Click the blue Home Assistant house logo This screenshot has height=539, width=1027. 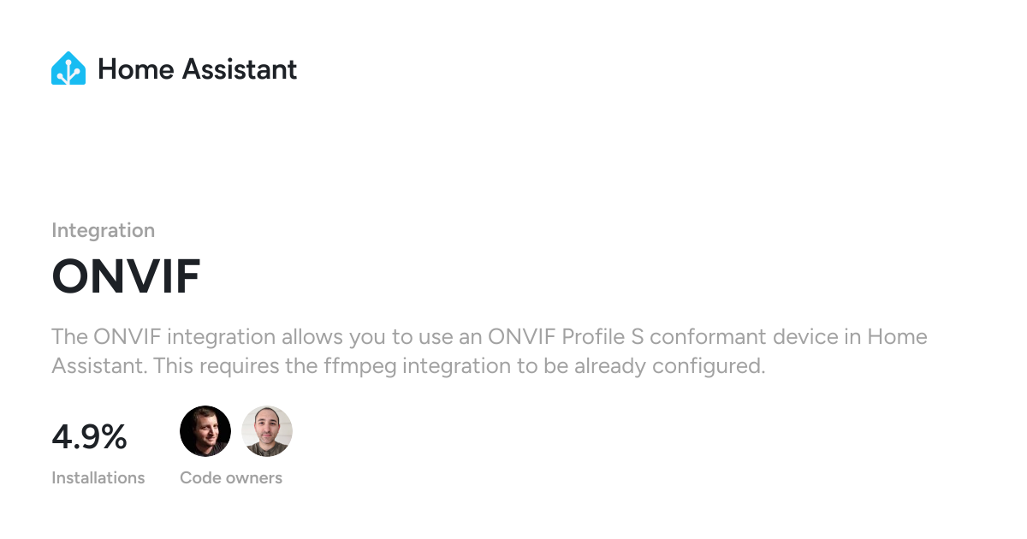pos(68,68)
